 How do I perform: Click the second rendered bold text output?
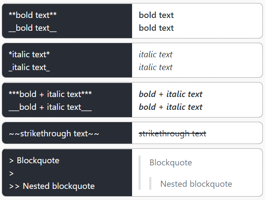156,28
